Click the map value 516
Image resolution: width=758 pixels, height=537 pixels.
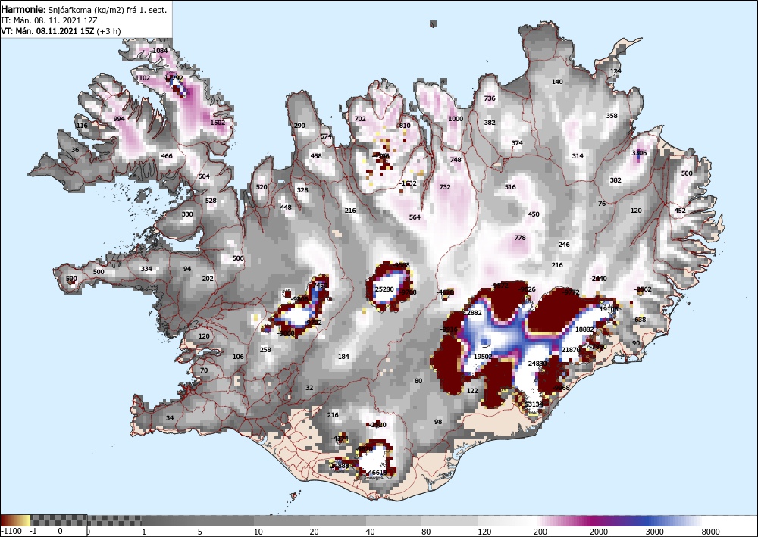click(510, 187)
